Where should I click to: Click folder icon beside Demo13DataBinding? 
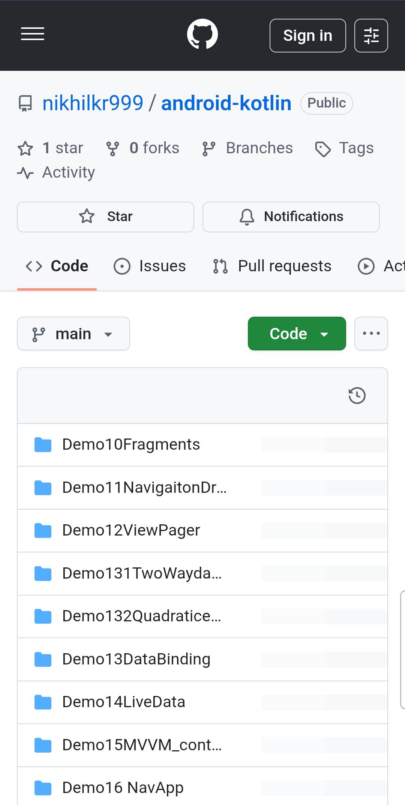click(x=43, y=660)
